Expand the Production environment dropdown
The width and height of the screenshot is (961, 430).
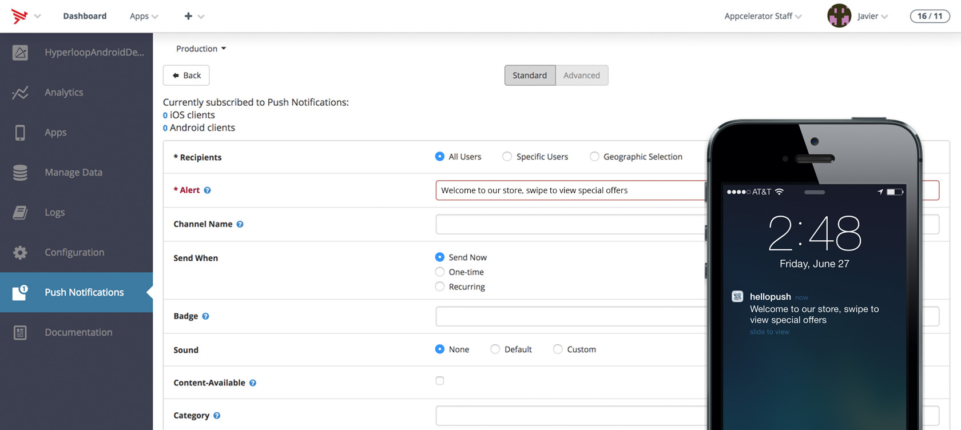click(201, 49)
